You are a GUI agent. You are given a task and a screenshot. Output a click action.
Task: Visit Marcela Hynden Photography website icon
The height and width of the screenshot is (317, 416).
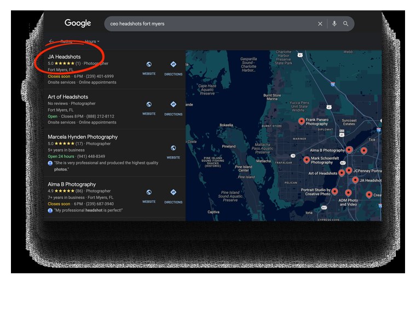(x=174, y=148)
